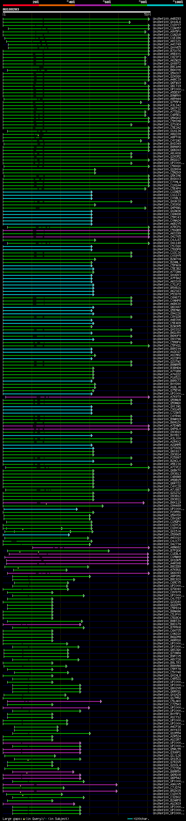Select the UniRef100_Q015J6 label
This screenshot has height=821, width=186.
click(x=167, y=532)
